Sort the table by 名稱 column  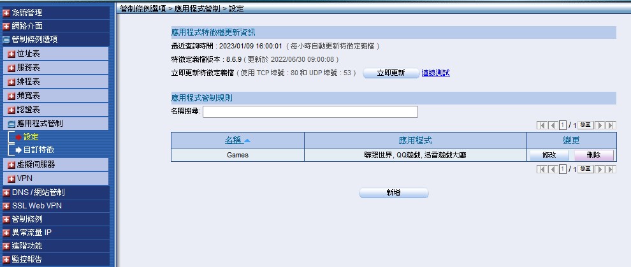(x=237, y=140)
